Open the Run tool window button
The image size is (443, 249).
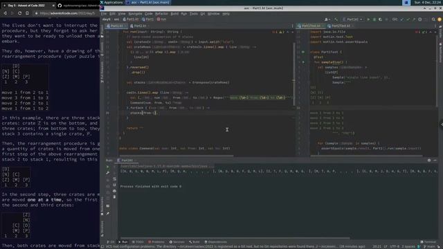coord(123,242)
